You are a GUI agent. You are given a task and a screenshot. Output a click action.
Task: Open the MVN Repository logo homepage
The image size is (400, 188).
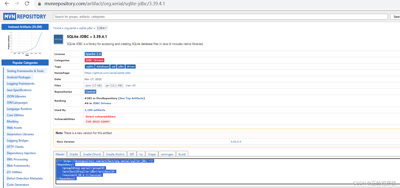click(x=25, y=17)
